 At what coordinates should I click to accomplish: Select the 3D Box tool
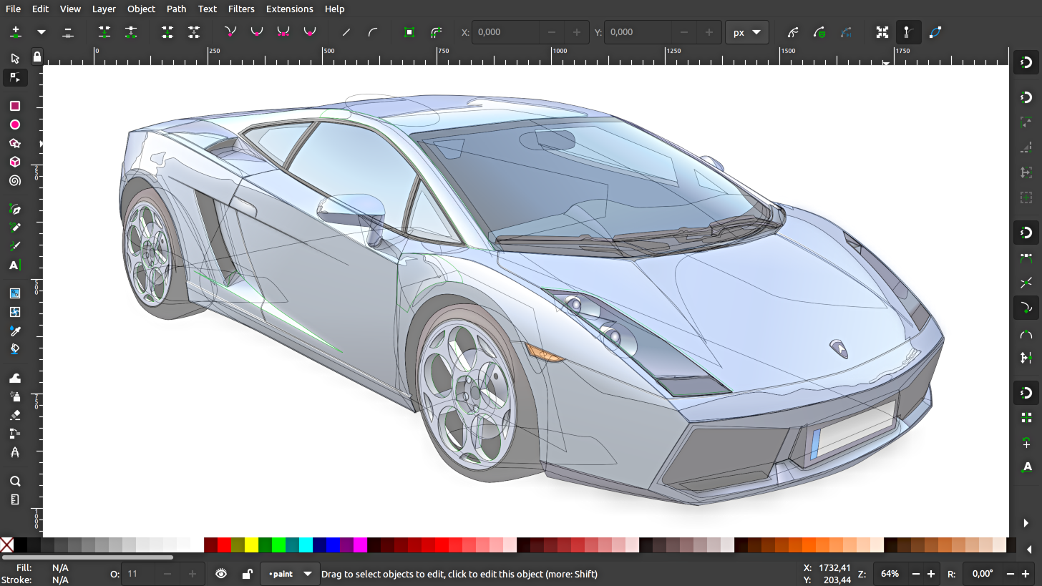click(15, 162)
